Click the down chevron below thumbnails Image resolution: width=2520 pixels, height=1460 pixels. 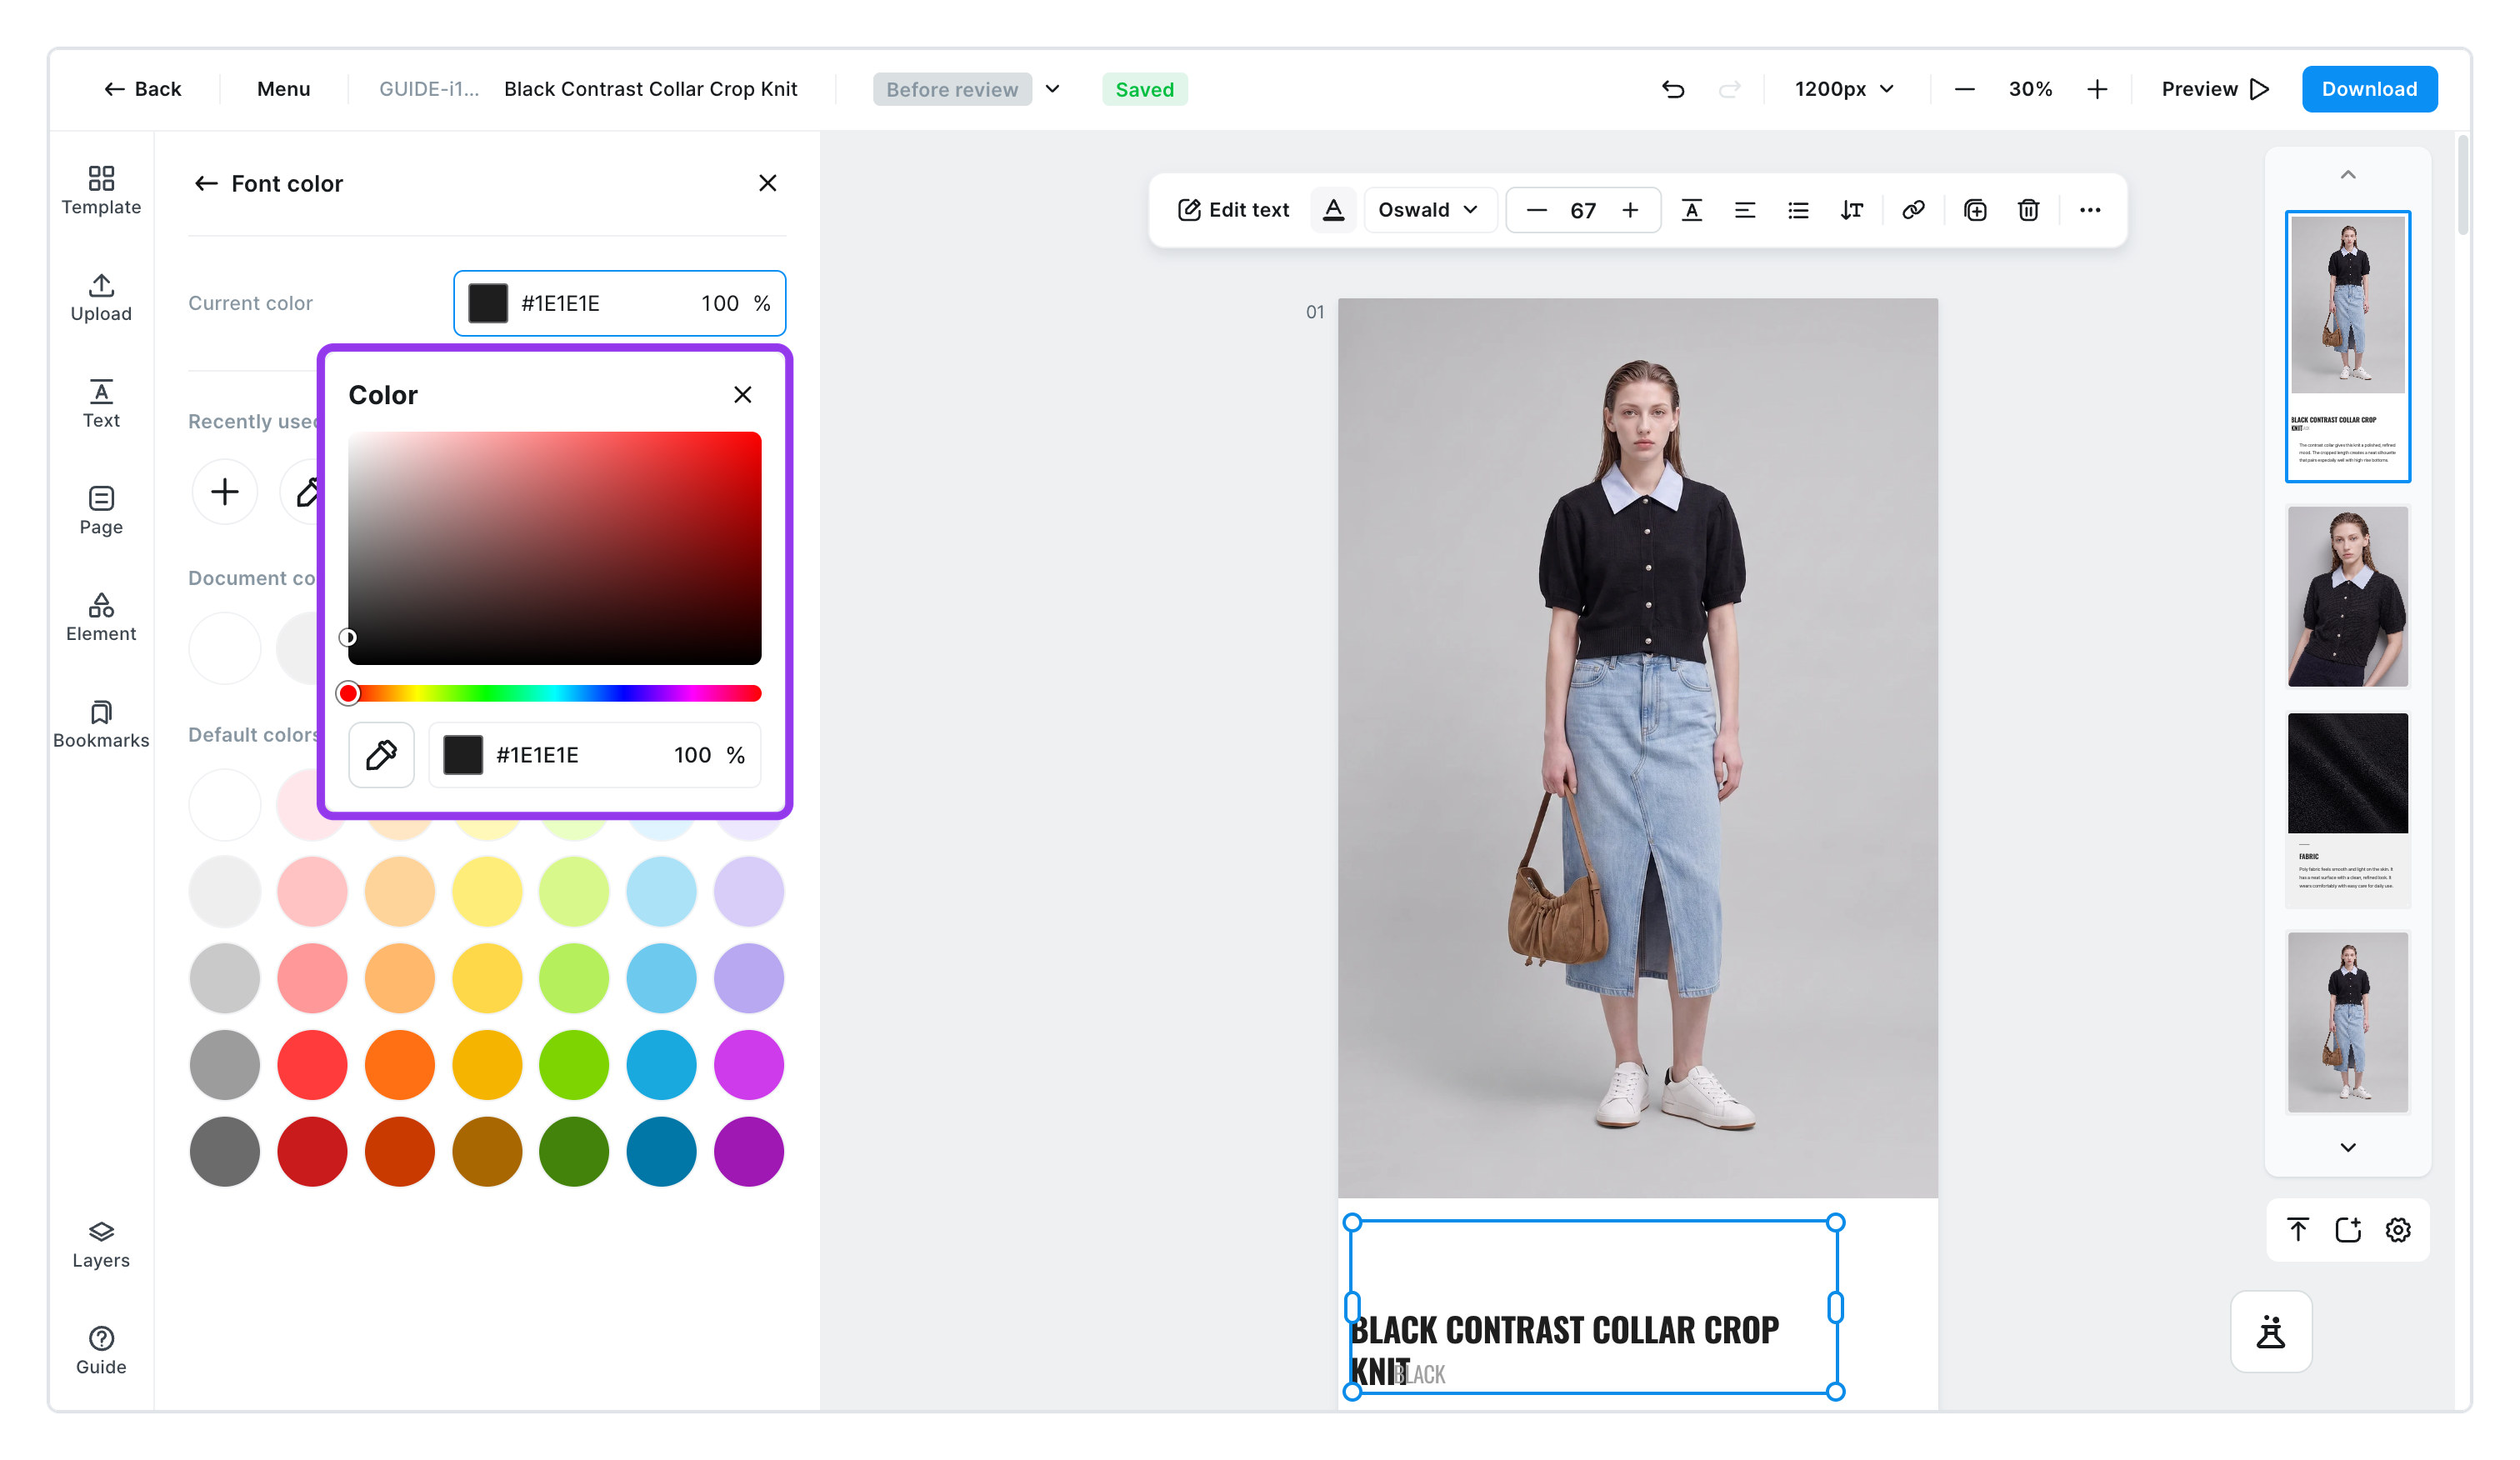(2348, 1147)
